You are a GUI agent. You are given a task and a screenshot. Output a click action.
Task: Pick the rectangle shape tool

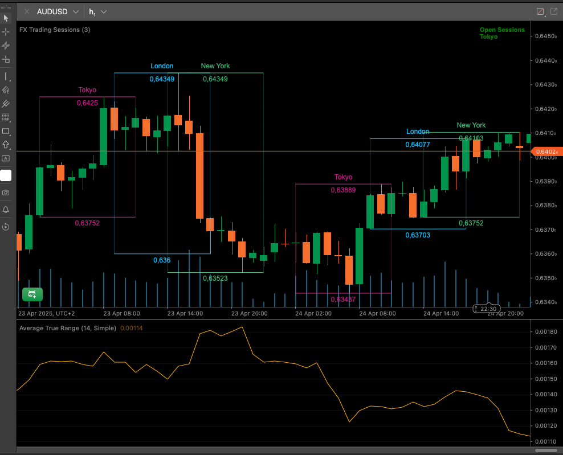pyautogui.click(x=6, y=131)
